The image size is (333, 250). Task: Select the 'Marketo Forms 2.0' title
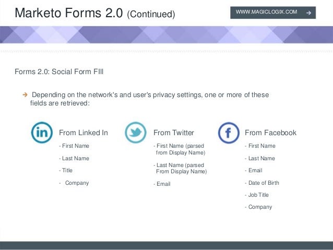point(69,13)
